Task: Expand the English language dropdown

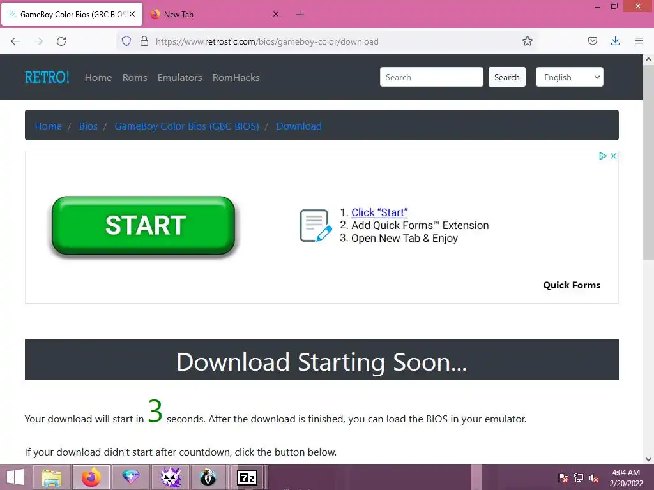Action: click(569, 77)
